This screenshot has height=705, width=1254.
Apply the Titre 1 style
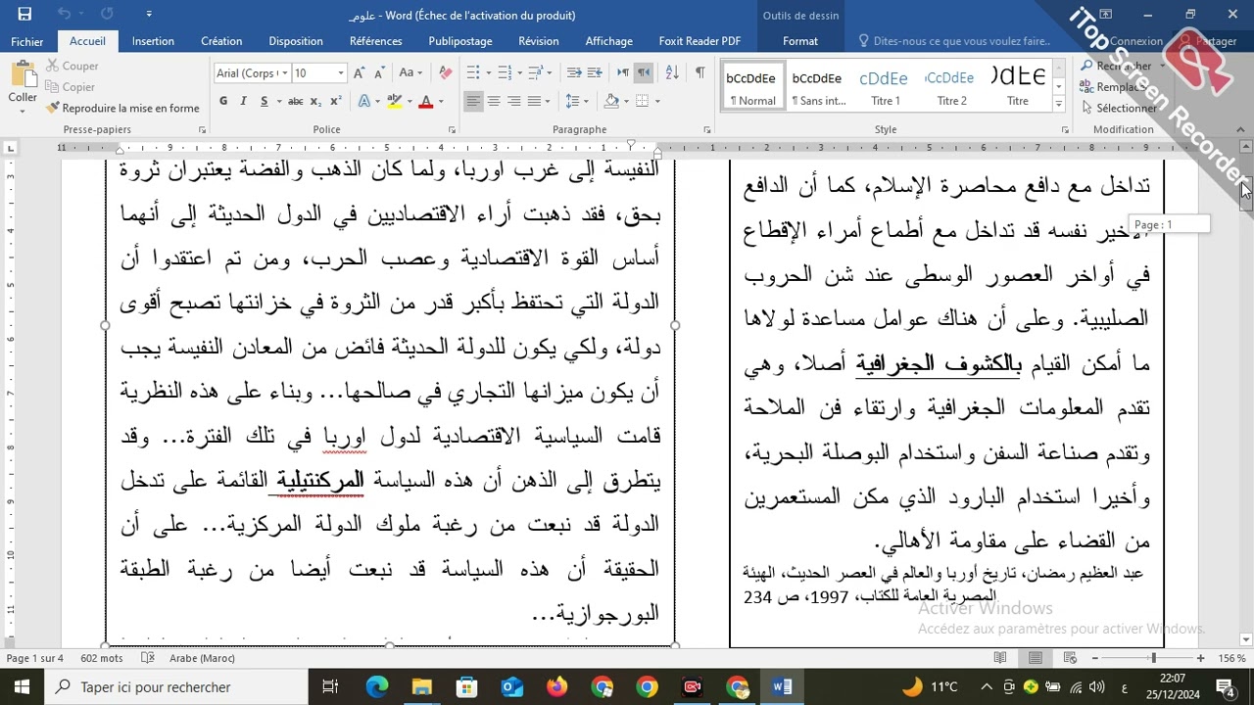[885, 86]
